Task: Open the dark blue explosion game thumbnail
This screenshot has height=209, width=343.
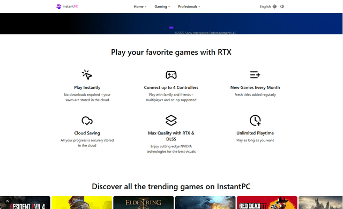Action: 205,203
